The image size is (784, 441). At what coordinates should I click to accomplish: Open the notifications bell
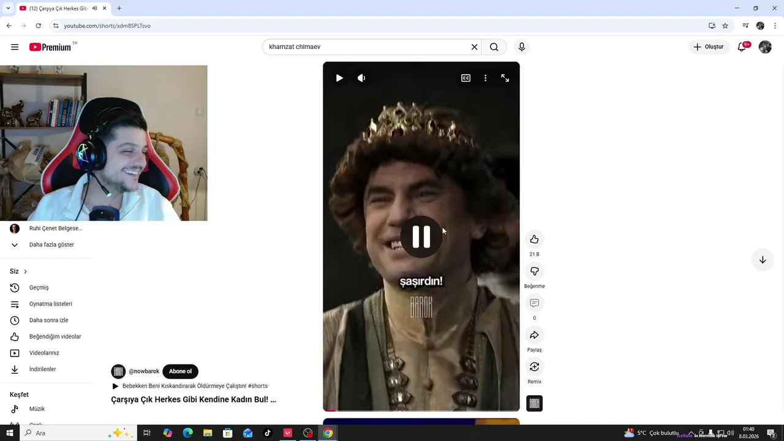(x=742, y=47)
